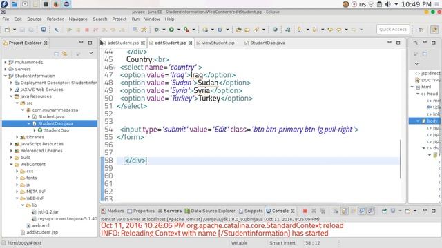
Task: Click the clock showing 10:49 PM
Action: point(416,4)
